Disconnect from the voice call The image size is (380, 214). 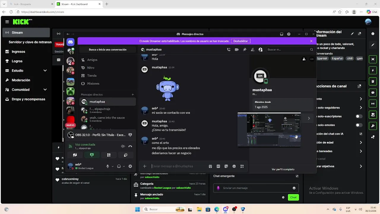click(130, 146)
